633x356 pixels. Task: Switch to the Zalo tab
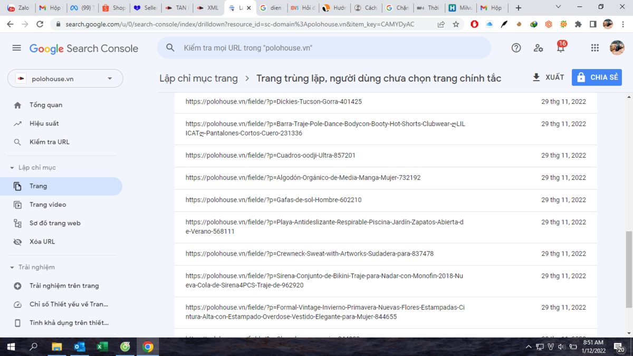click(18, 8)
